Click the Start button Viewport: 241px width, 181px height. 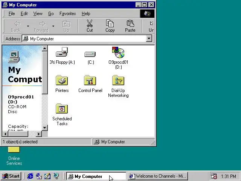pos(11,176)
